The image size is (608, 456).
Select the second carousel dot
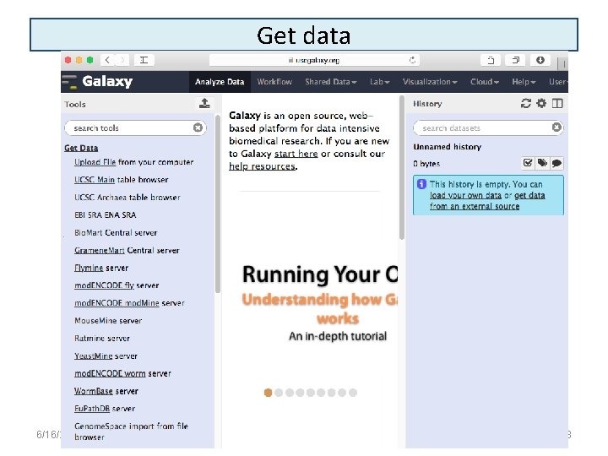click(279, 393)
